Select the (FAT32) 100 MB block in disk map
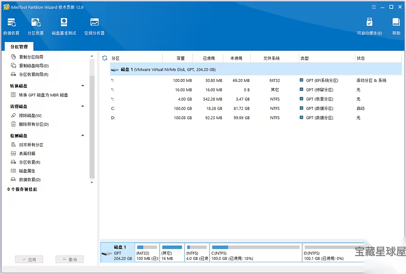This screenshot has height=274, width=406. (x=147, y=252)
